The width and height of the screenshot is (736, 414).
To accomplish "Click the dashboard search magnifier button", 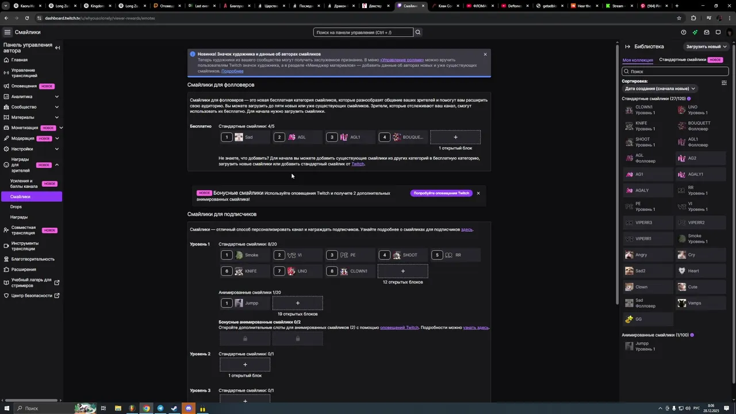I will pyautogui.click(x=418, y=32).
